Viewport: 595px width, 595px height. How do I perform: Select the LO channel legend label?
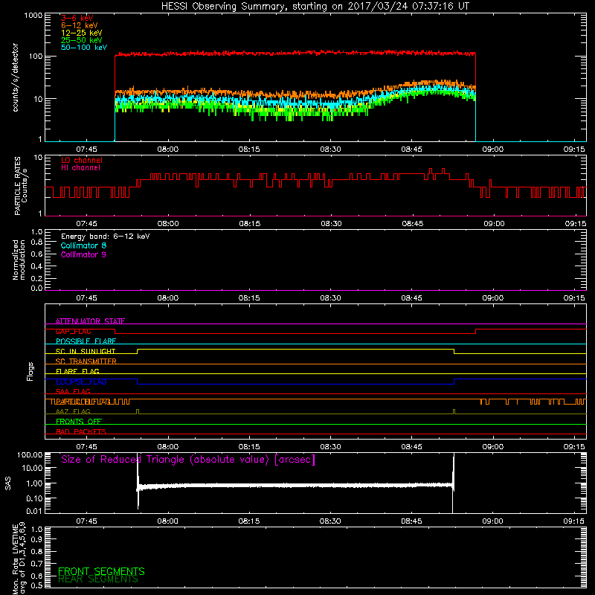(82, 160)
